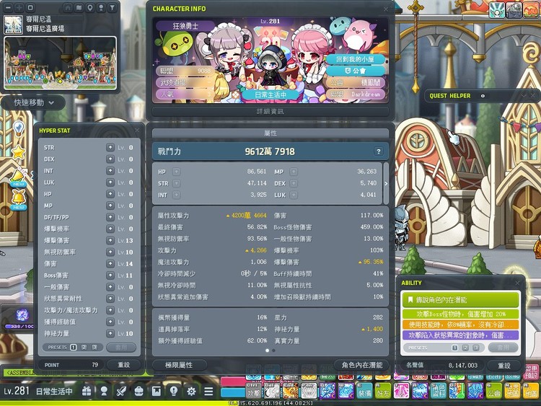Click the 春雨尼溫 map thumbnail icon
Image resolution: width=541 pixels, height=406 pixels.
14,24
